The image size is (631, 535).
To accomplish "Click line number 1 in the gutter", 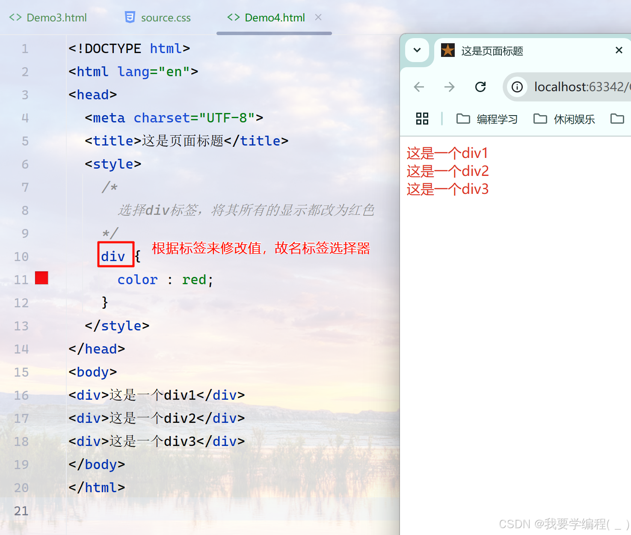I will click(x=25, y=49).
